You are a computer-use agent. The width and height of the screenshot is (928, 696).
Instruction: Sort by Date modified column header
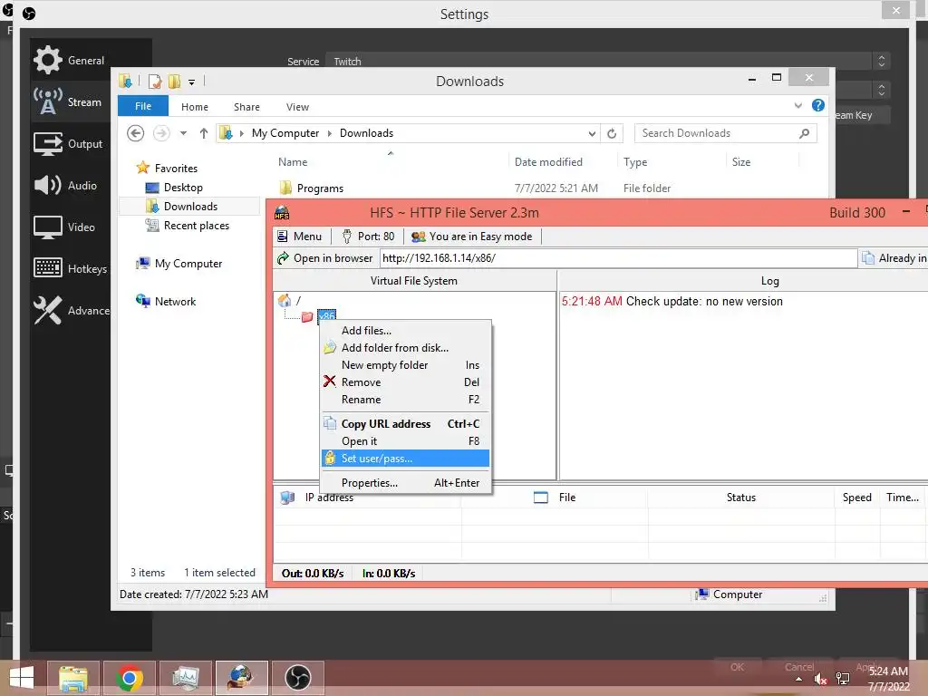click(562, 161)
